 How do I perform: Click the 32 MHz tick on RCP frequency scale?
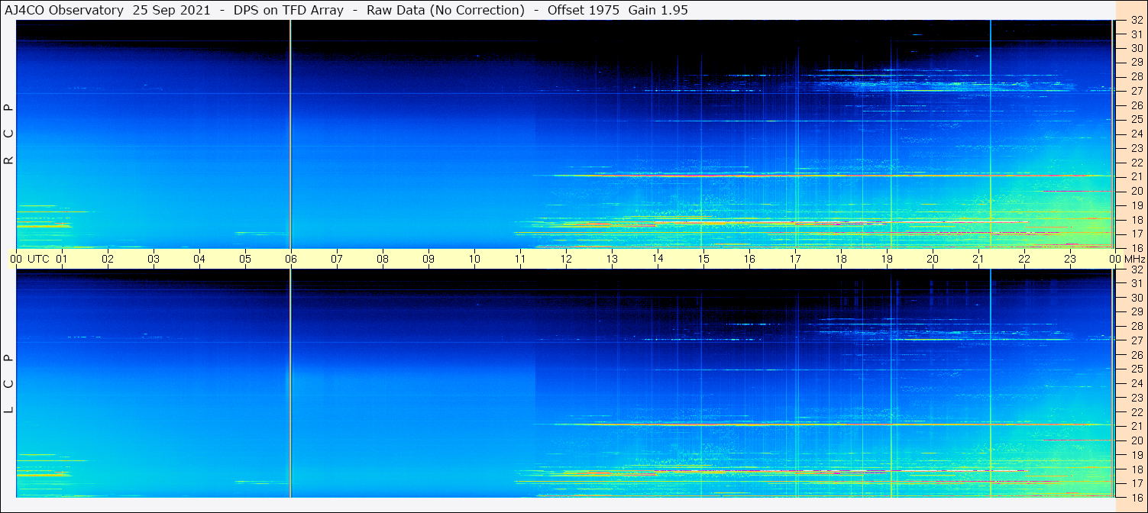click(x=1137, y=21)
